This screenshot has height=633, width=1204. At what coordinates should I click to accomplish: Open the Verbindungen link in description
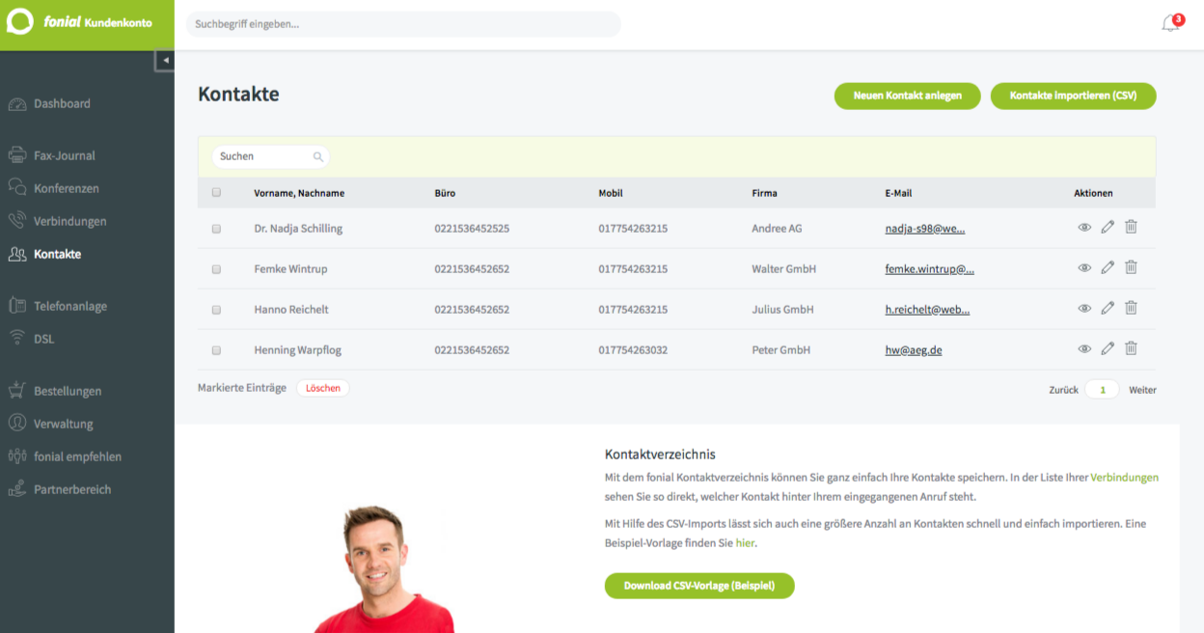[x=1124, y=478]
